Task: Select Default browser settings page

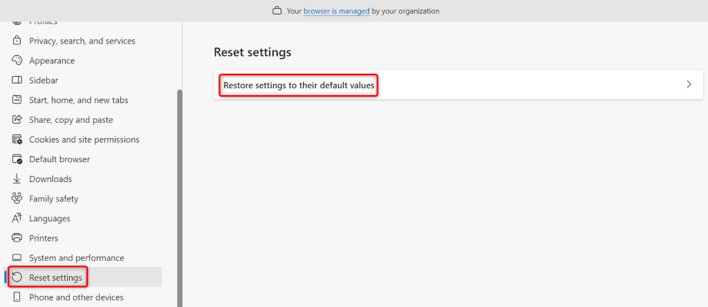Action: pos(59,159)
